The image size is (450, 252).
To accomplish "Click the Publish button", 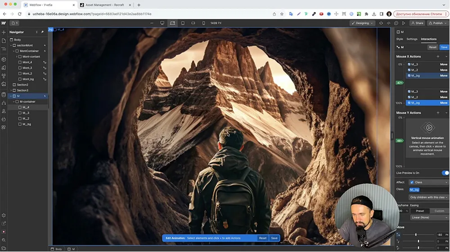I will tap(438, 23).
